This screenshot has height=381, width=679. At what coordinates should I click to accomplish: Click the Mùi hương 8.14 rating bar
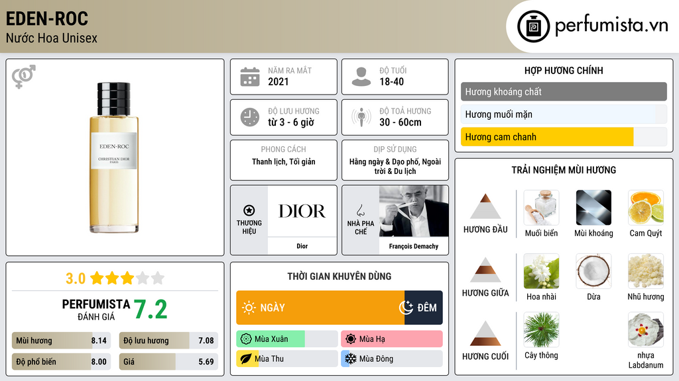62,341
